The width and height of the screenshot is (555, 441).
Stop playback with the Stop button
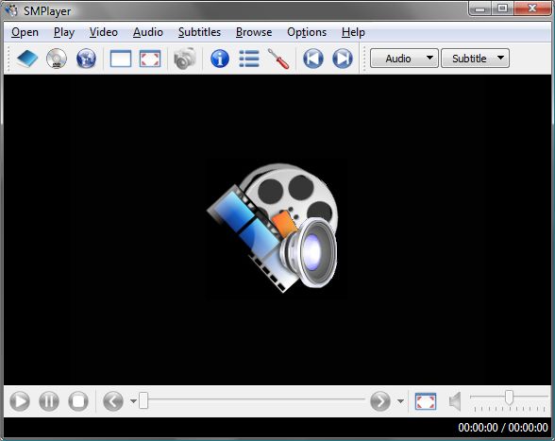click(x=78, y=401)
